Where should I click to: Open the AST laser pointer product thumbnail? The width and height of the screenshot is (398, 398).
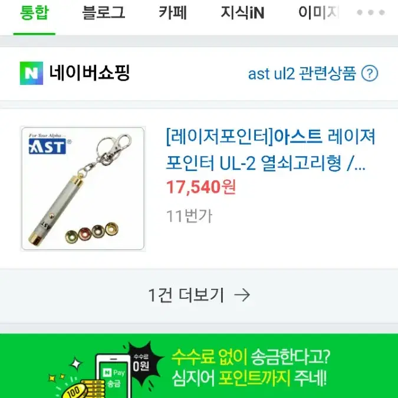(83, 189)
